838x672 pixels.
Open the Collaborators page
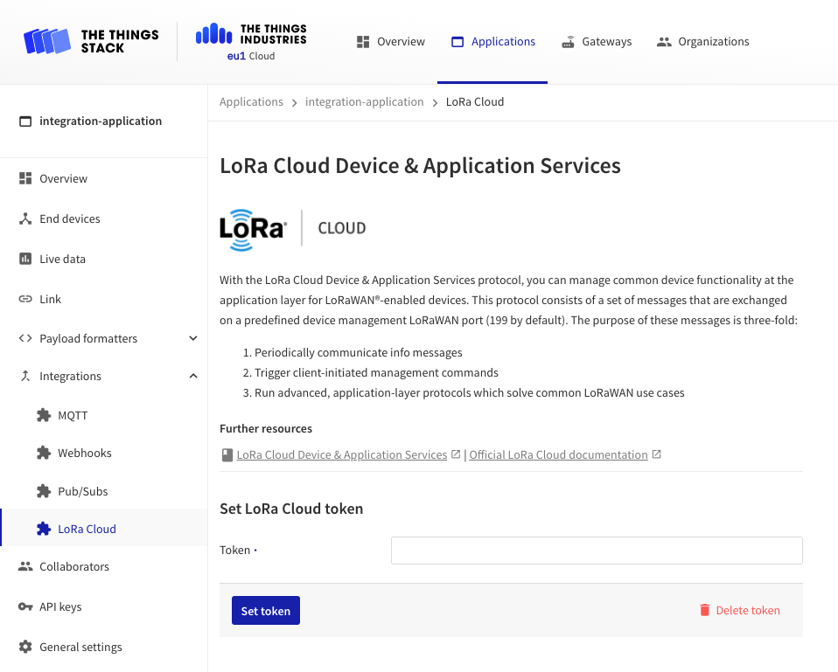click(74, 566)
